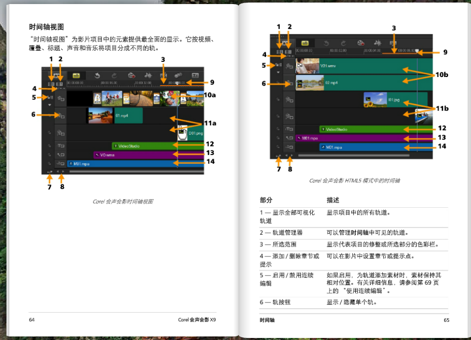Click Show All Visible Tracks icon in left figure
Screen dimensions: 471x340
click(x=51, y=84)
